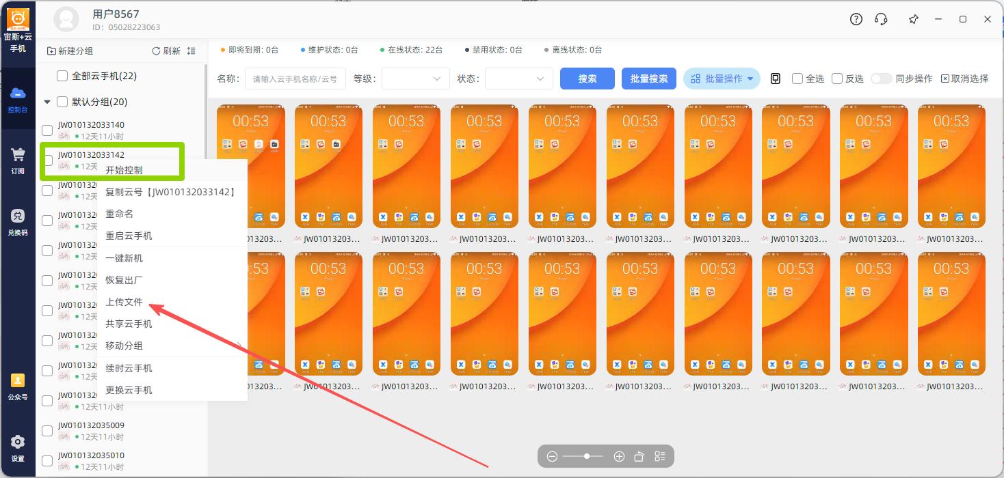Click the rotate screen icon in bottom toolbar
The height and width of the screenshot is (478, 1004).
point(639,456)
